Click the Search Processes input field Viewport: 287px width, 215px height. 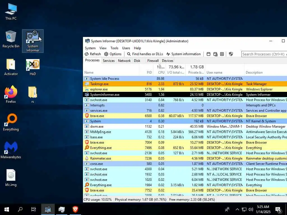tap(264, 54)
